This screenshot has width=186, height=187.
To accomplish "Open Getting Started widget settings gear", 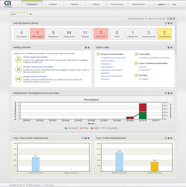I will (86, 47).
